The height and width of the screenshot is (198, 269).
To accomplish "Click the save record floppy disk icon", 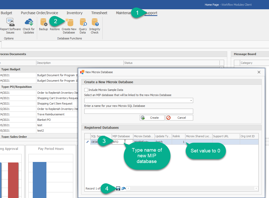I will pos(118,188).
